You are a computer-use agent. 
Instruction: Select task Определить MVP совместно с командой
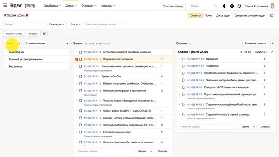tap(227, 87)
